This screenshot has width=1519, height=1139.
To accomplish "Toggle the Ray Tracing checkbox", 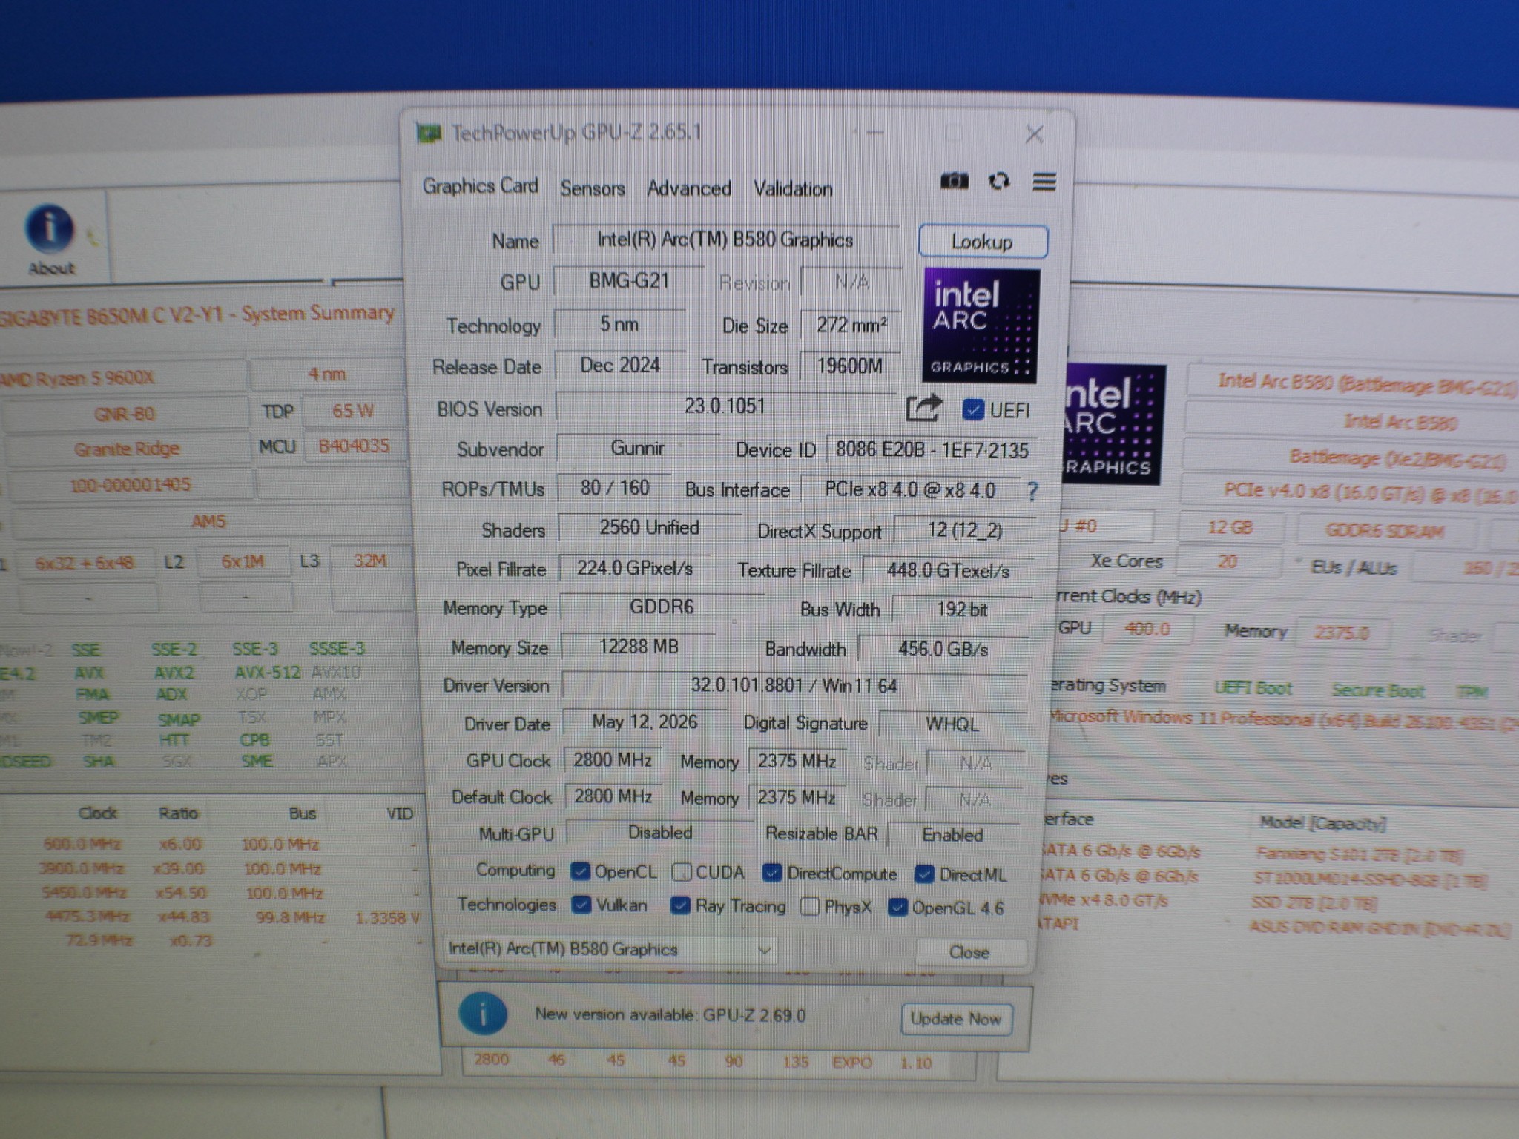I will click(x=680, y=905).
